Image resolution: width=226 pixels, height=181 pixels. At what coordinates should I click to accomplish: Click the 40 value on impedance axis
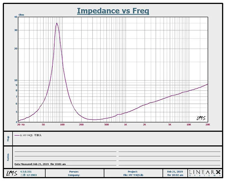click(16, 17)
